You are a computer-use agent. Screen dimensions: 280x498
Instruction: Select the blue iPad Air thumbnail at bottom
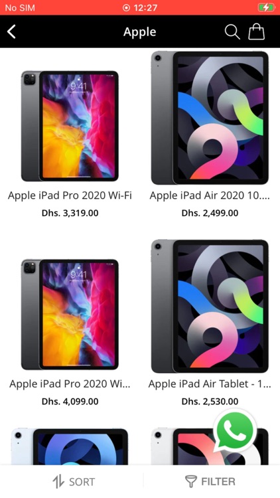tap(70, 446)
